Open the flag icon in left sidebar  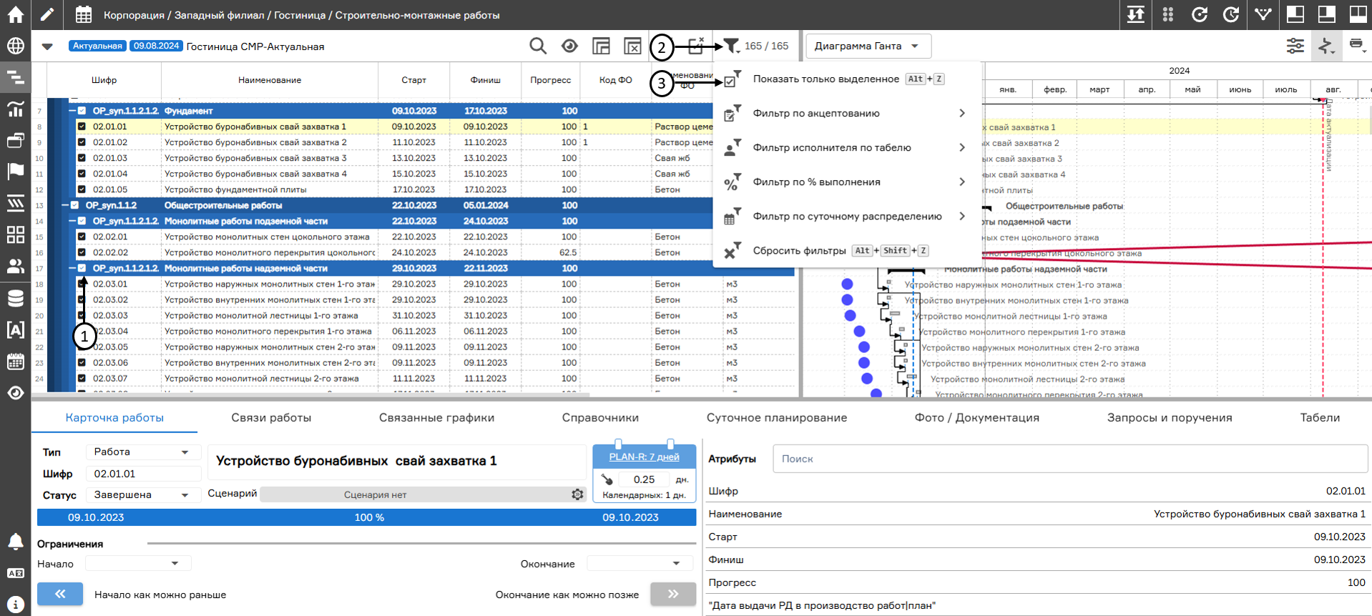15,172
